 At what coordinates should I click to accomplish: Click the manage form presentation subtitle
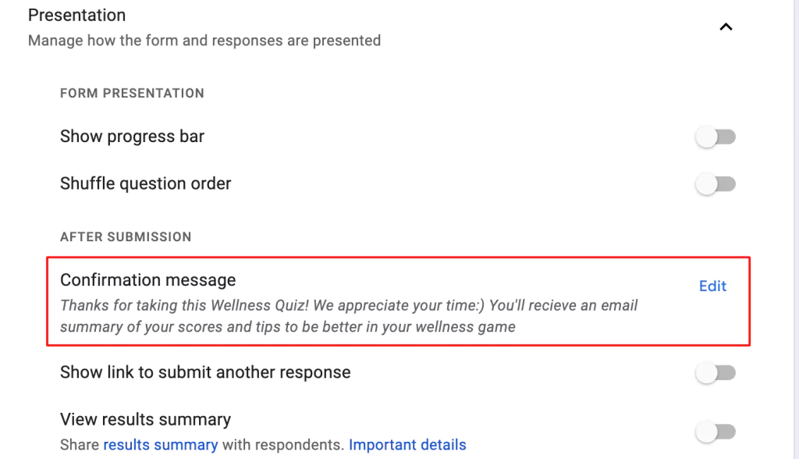[204, 40]
